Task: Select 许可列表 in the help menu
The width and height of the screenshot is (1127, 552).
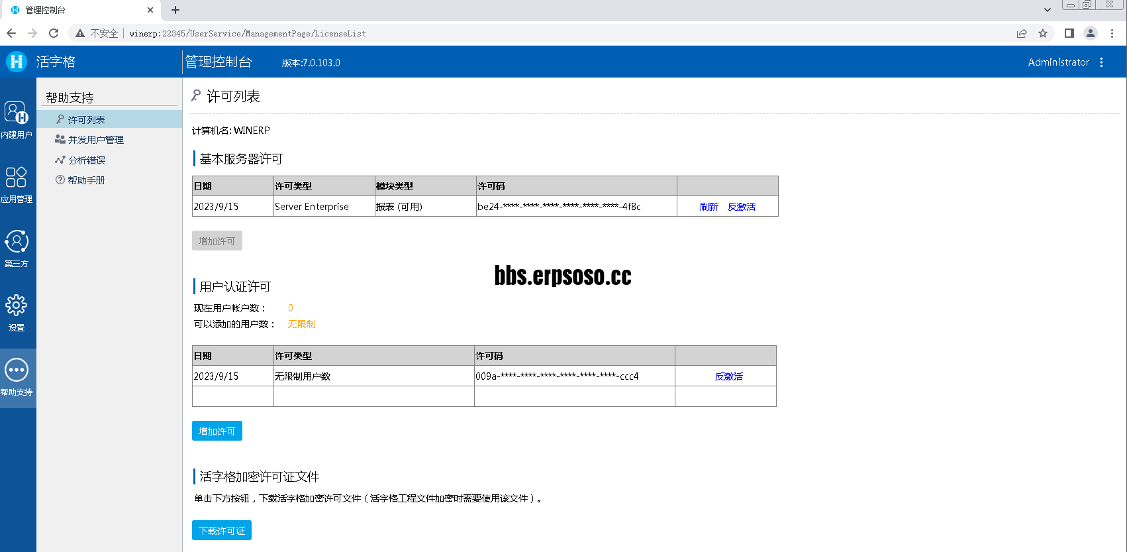Action: coord(109,119)
